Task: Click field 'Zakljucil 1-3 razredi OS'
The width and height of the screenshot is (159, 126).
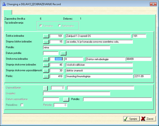Action: (98, 36)
